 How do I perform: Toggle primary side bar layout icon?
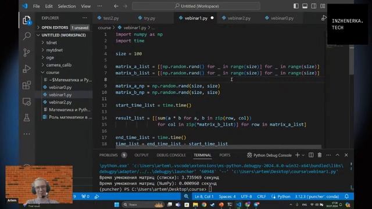click(296, 6)
